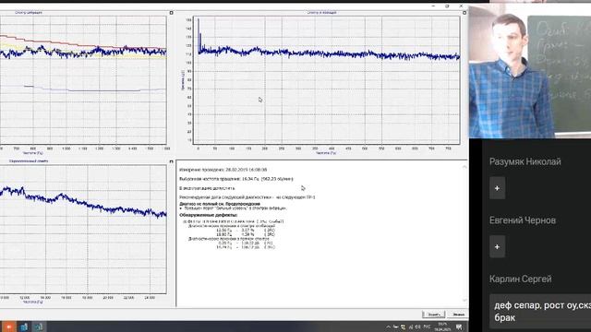
Task: Switch to the highlighted active taskbar app
Action: click(39, 326)
